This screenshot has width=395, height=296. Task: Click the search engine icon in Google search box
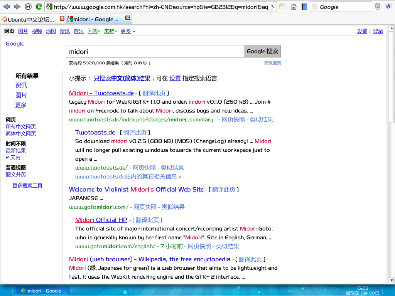(x=315, y=7)
